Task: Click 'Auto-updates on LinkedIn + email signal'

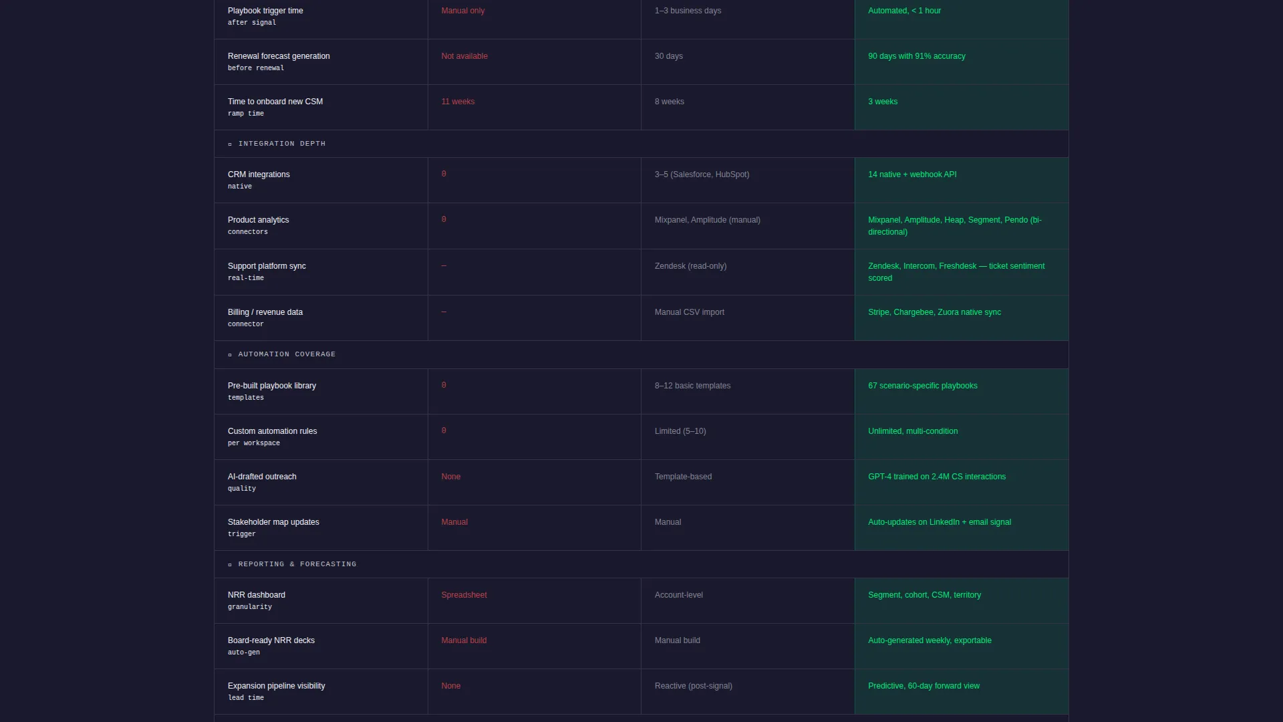Action: (940, 522)
